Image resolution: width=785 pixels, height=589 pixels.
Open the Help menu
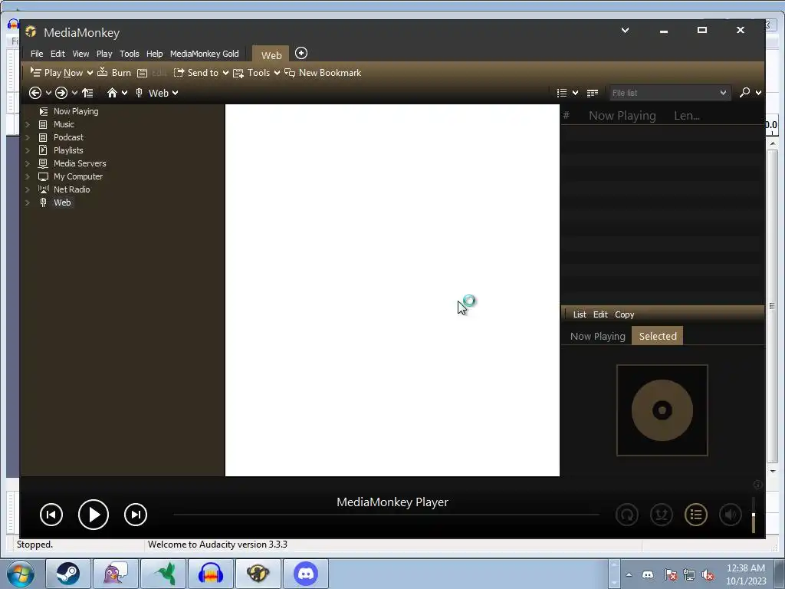pyautogui.click(x=154, y=54)
